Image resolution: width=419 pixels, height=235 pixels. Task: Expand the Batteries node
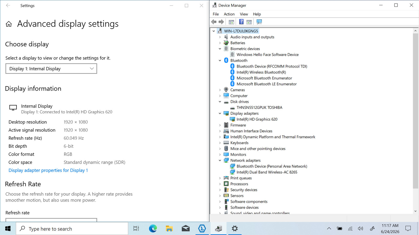point(220,43)
